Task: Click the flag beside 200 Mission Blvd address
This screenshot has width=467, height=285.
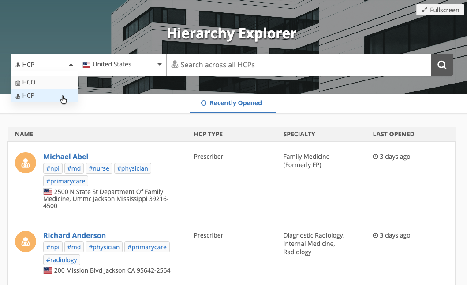Action: click(48, 270)
